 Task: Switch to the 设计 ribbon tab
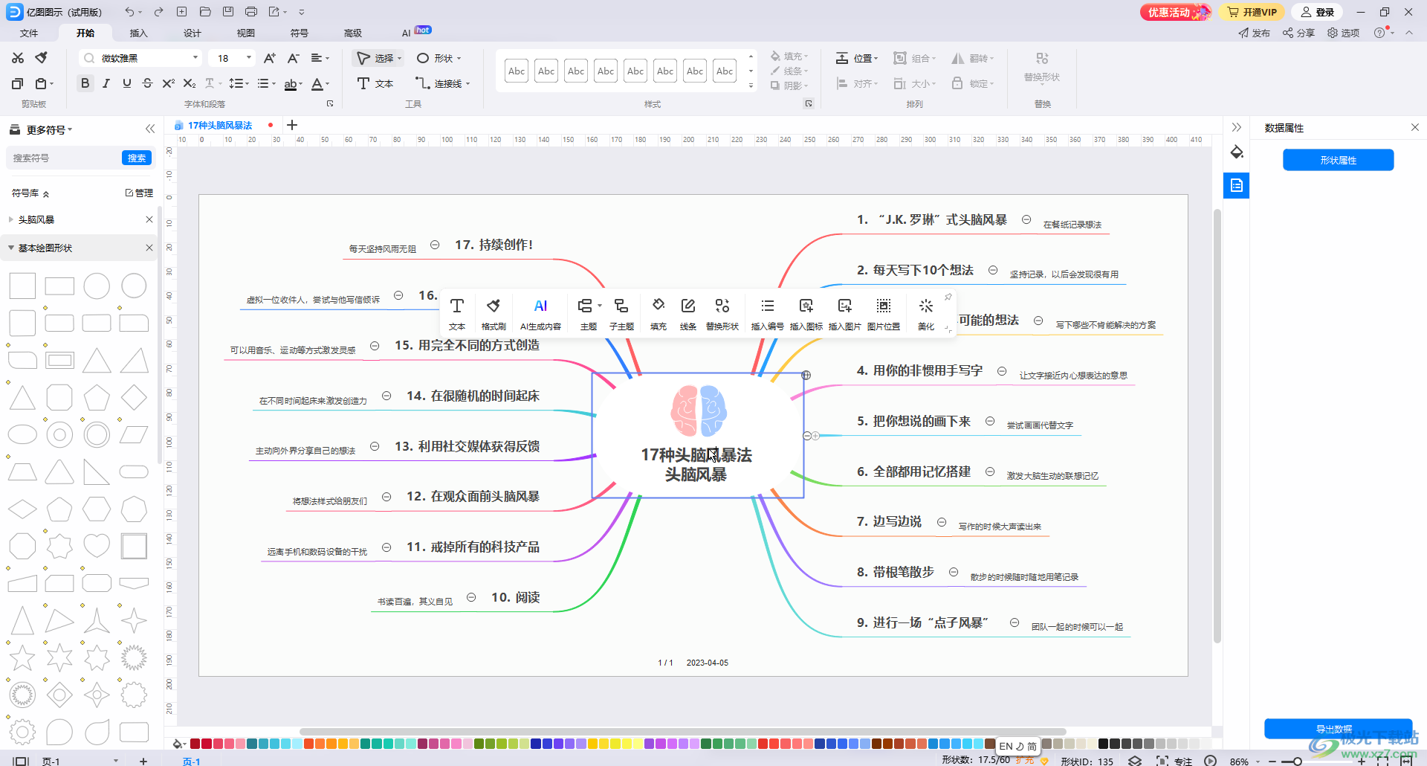pyautogui.click(x=192, y=33)
